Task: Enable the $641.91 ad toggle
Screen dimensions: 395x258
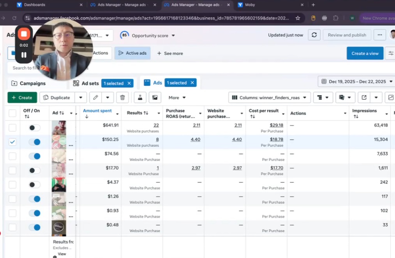Action: tap(35, 128)
